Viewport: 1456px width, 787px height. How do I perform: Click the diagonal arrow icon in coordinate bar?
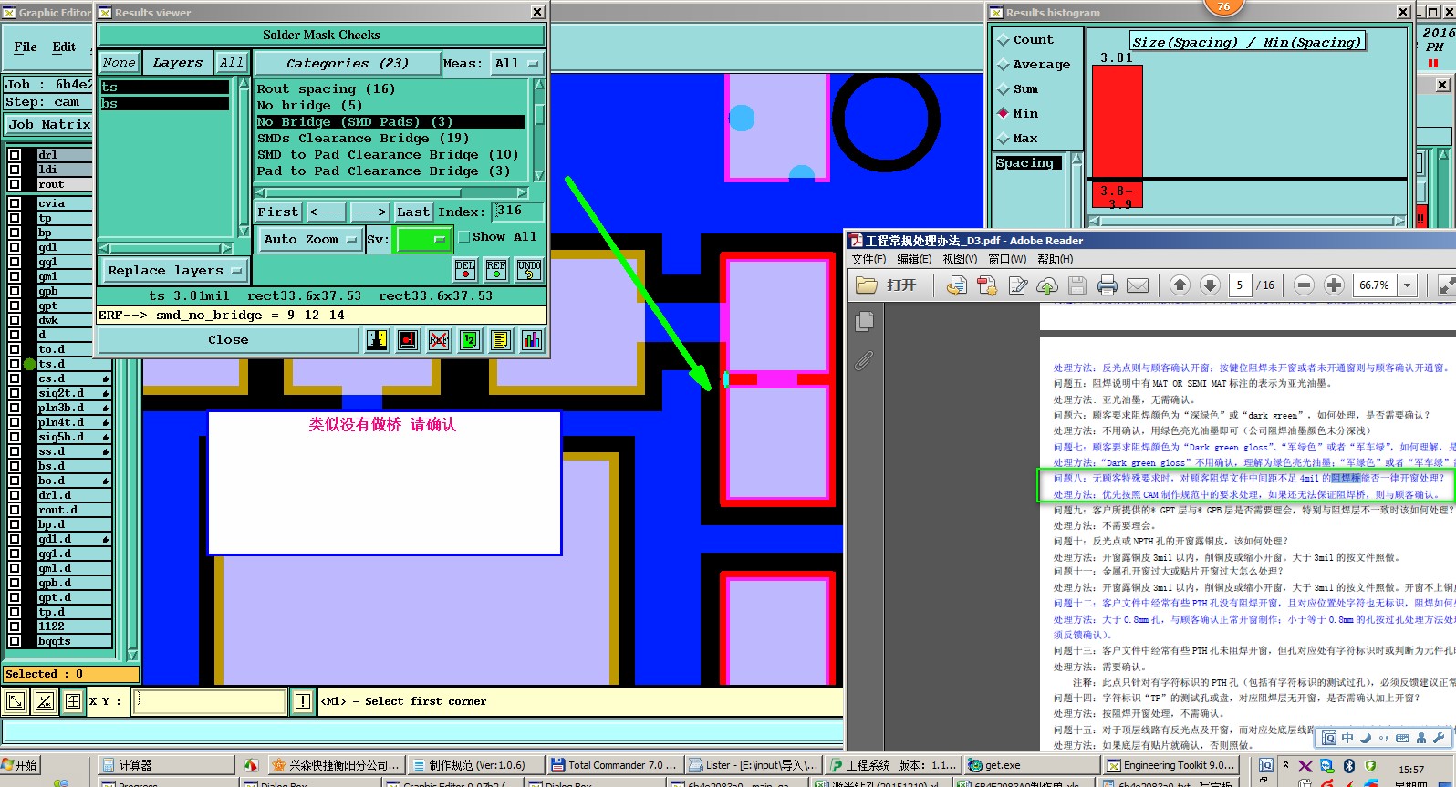tap(16, 701)
